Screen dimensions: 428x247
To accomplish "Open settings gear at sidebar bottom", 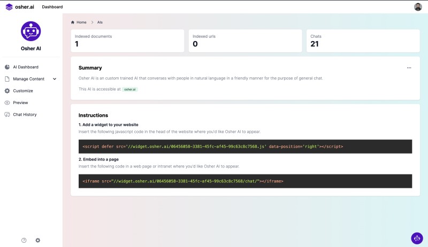I will coord(37,240).
